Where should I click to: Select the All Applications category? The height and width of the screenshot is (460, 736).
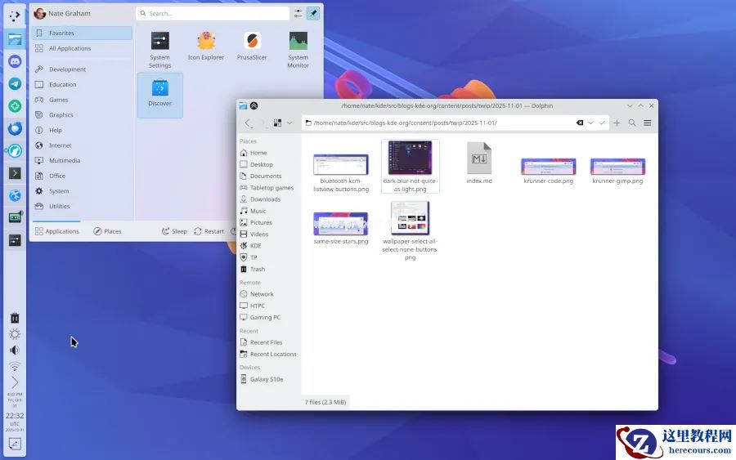click(x=70, y=48)
